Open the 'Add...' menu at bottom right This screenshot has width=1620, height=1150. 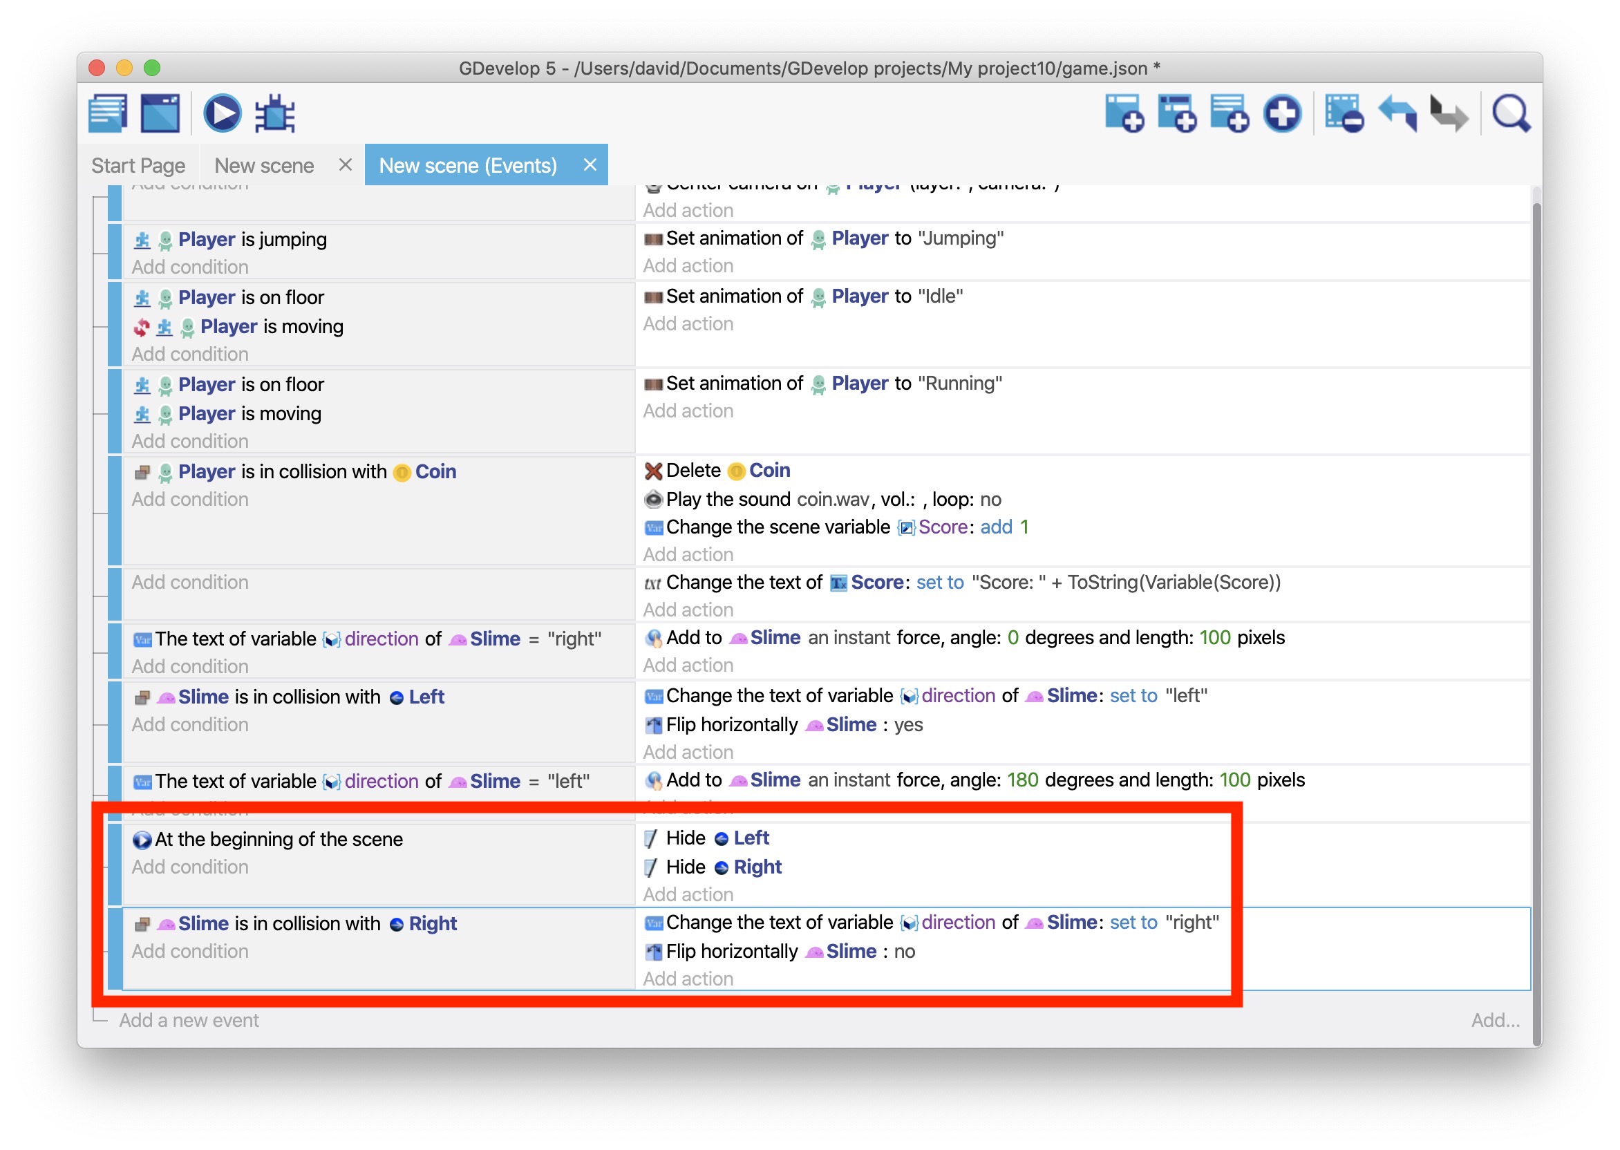tap(1495, 1020)
